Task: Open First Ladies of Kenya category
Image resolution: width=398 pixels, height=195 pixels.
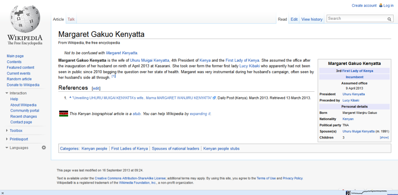Action: pos(130,149)
